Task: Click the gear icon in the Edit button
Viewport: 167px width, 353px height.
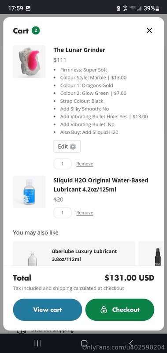Action: click(73, 146)
